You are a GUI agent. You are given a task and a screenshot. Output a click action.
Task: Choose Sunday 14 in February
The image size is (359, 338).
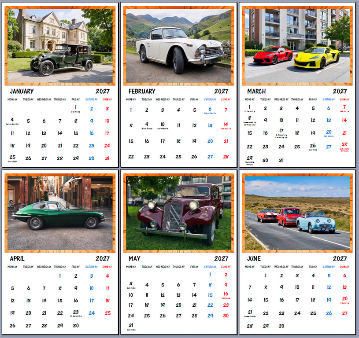tap(226, 125)
